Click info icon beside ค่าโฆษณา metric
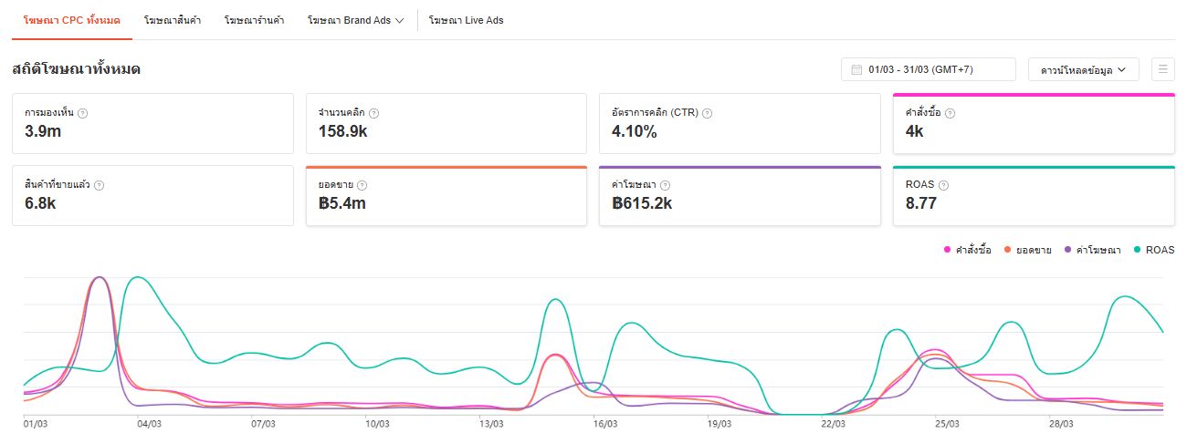This screenshot has height=444, width=1187. point(665,185)
